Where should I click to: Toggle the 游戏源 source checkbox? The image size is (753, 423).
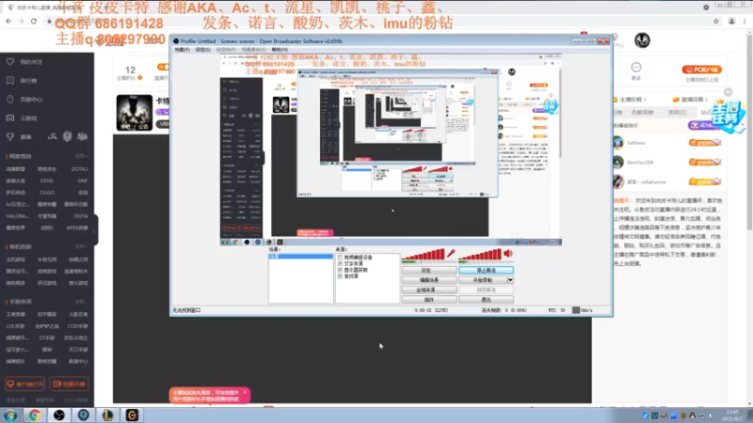click(340, 276)
